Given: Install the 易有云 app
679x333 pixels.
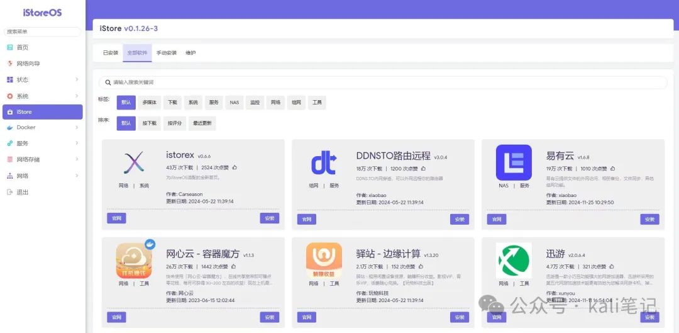Looking at the screenshot, I should tap(649, 220).
